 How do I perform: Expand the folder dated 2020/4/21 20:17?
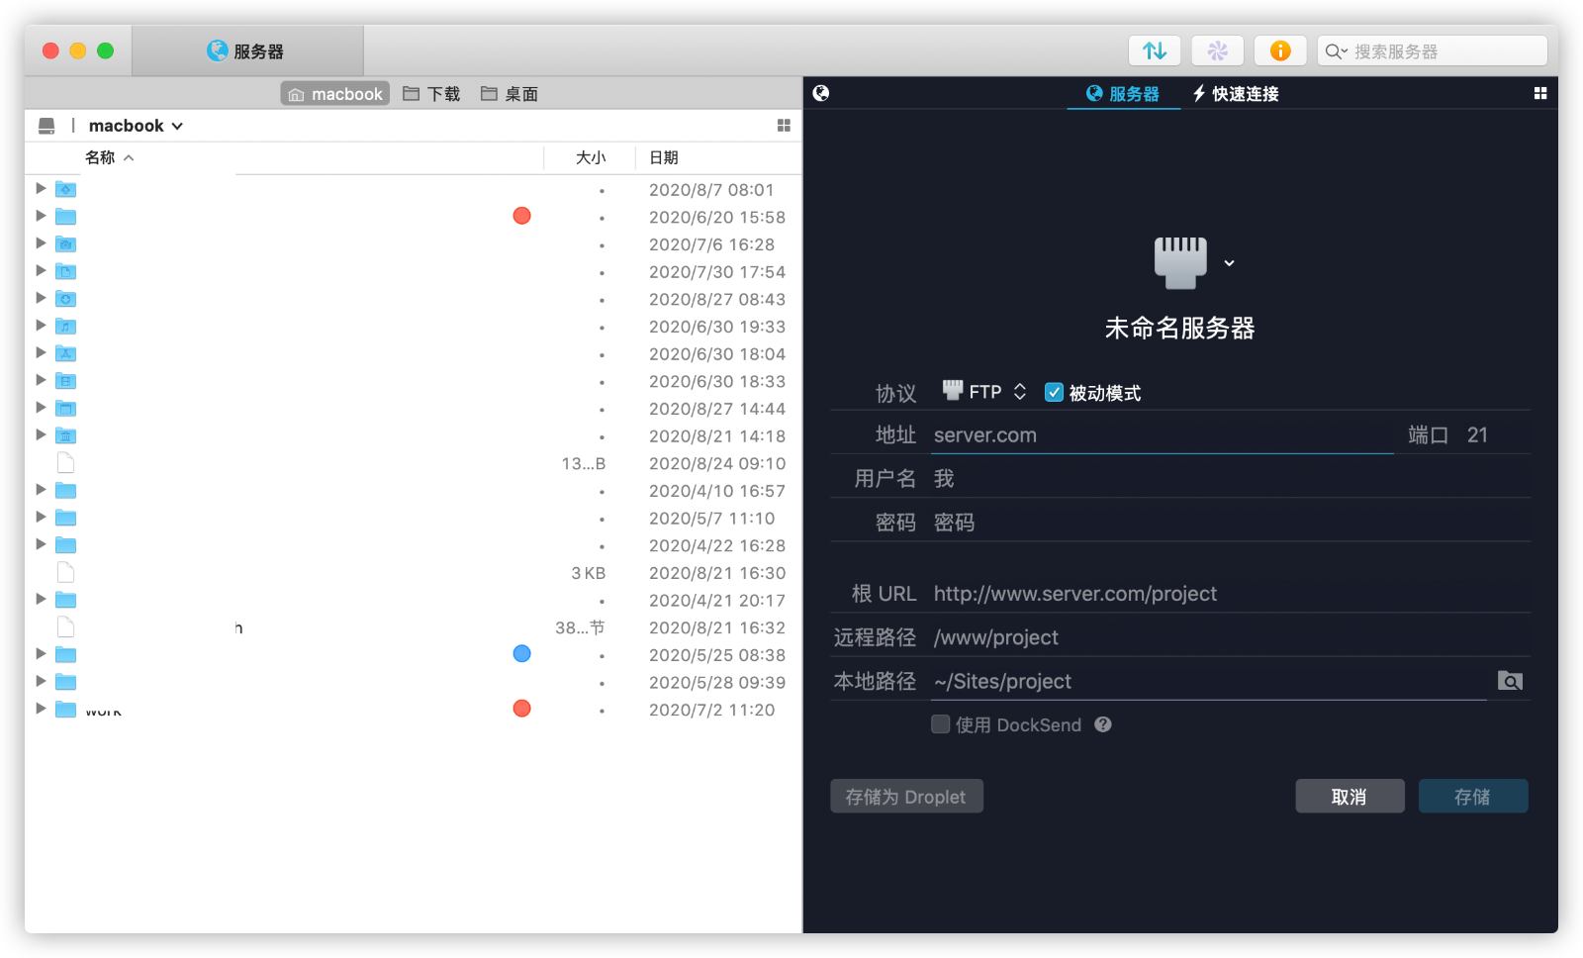tap(41, 599)
